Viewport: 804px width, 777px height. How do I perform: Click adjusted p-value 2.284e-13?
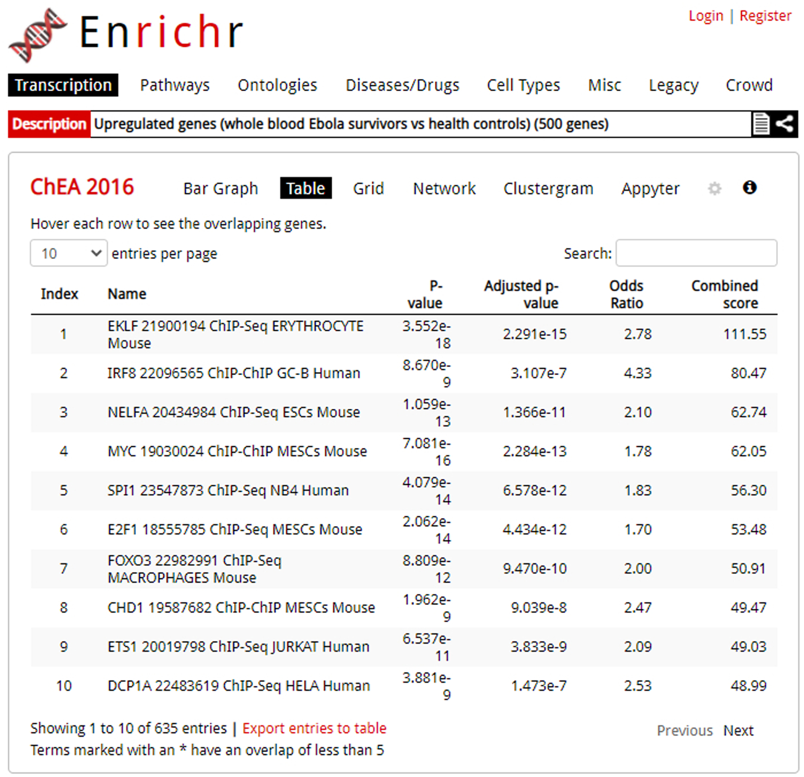click(535, 451)
